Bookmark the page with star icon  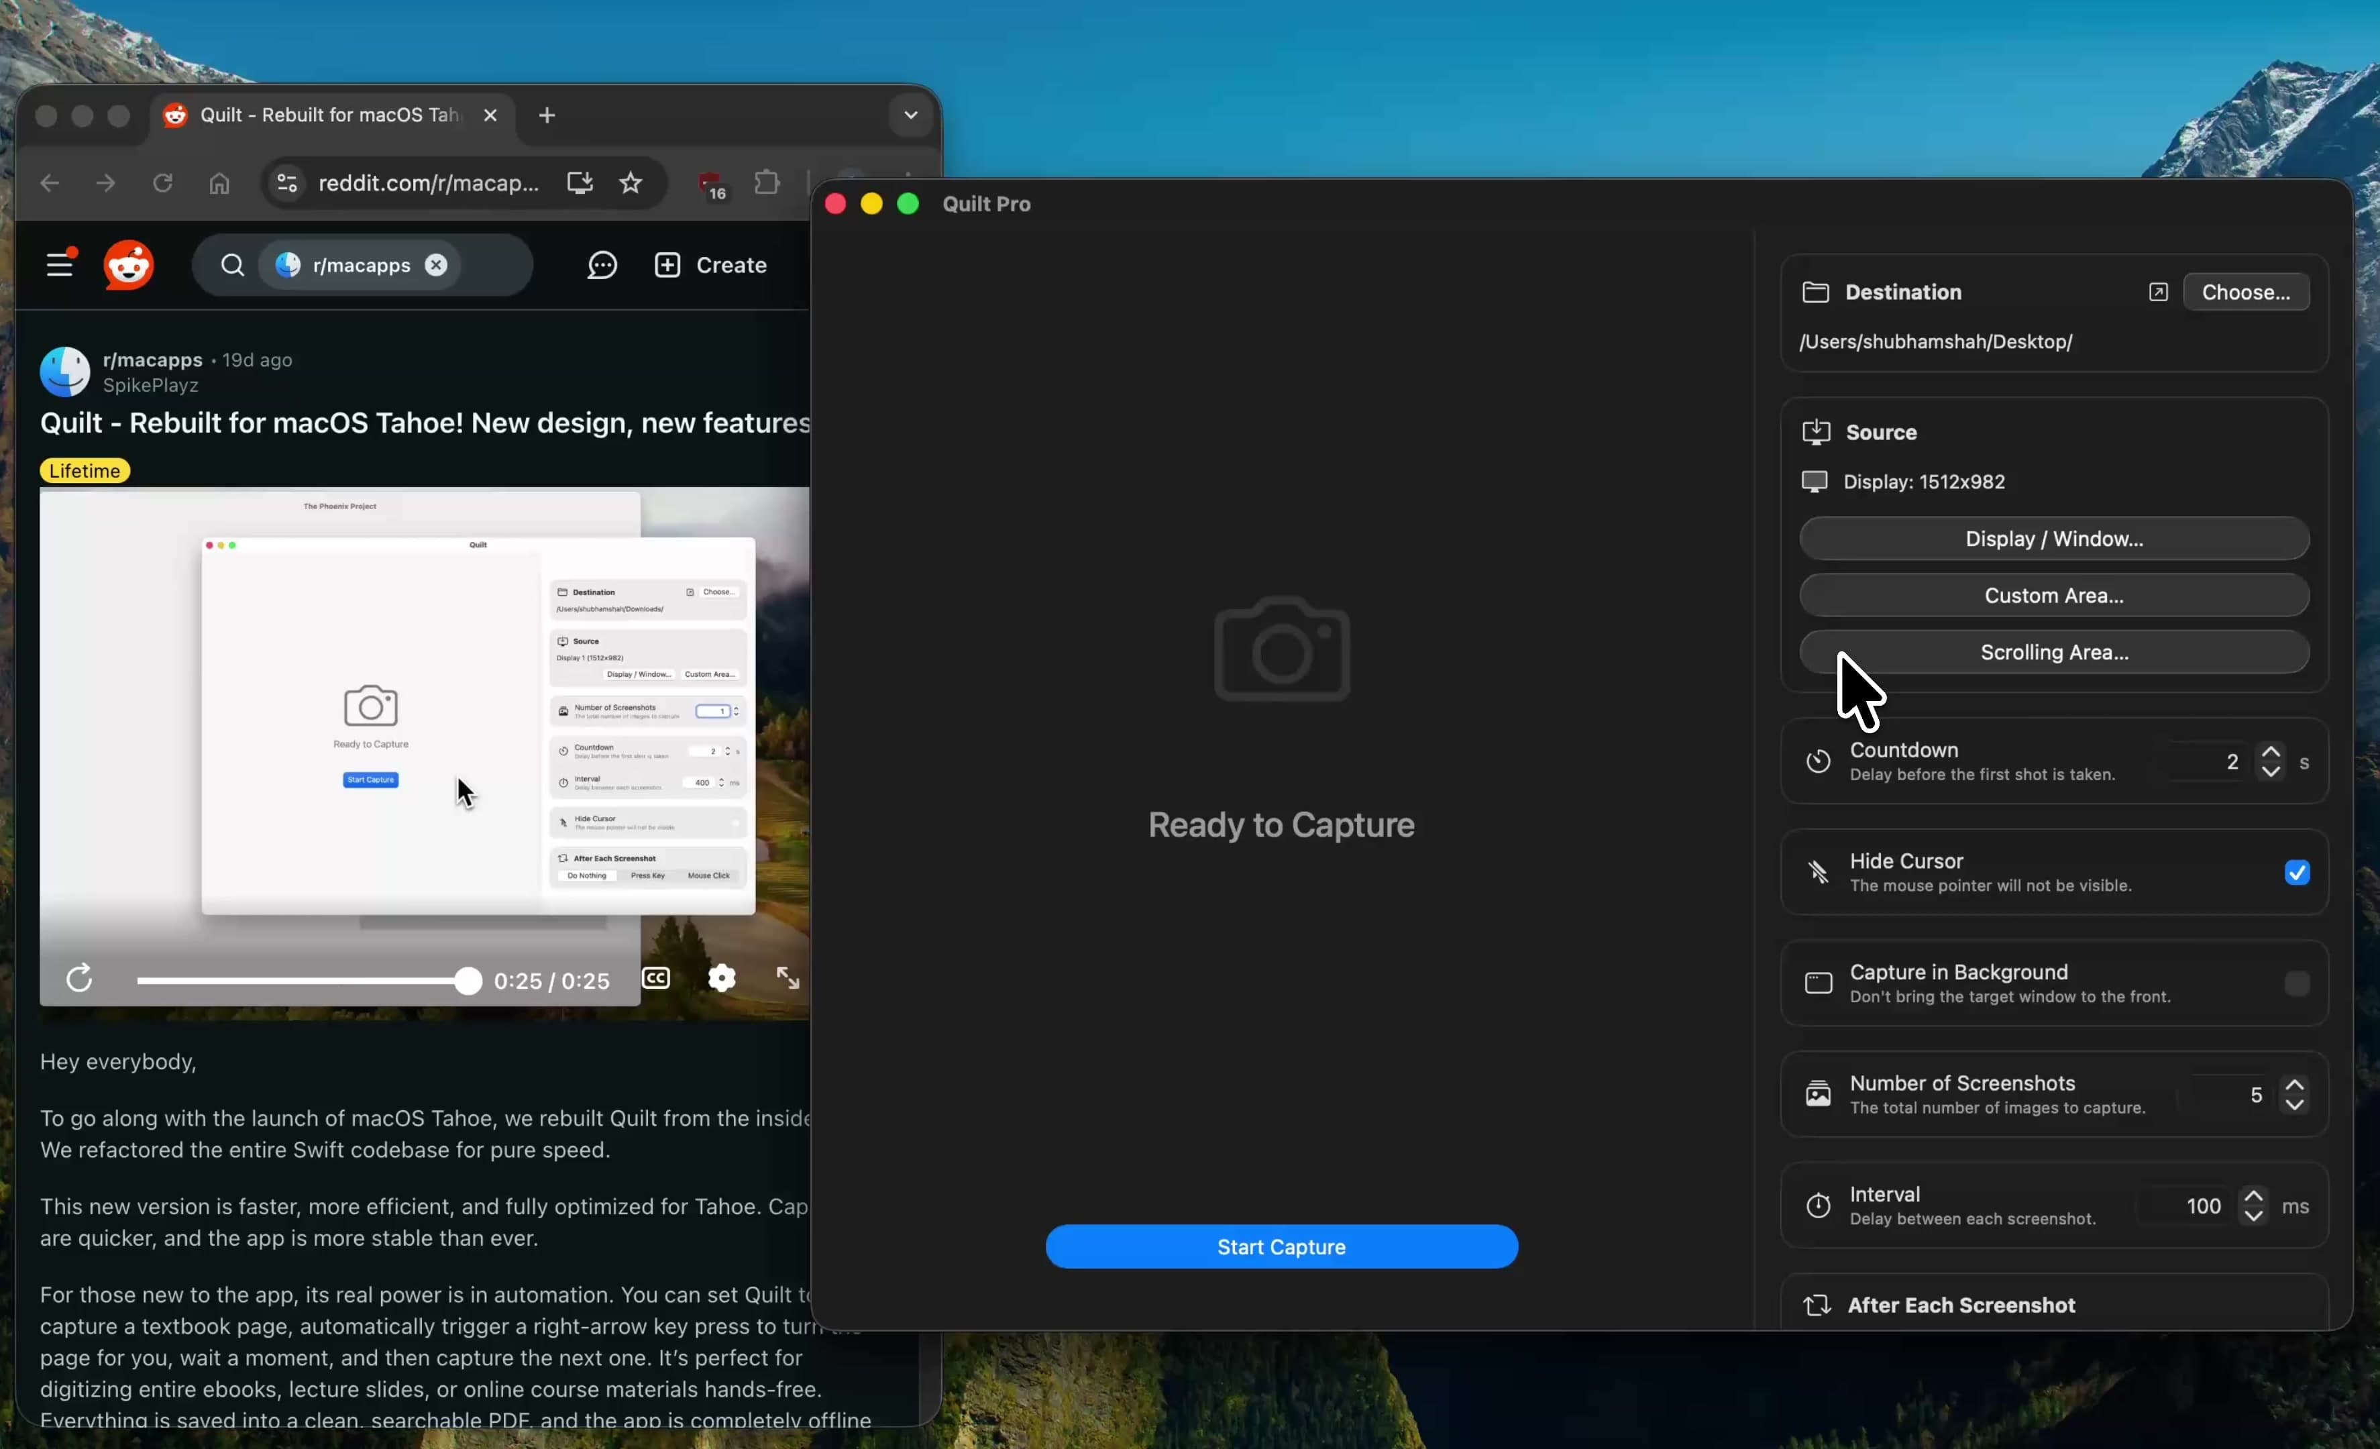click(x=631, y=182)
